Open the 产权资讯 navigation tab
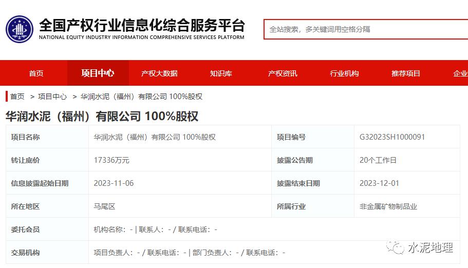The height and width of the screenshot is (268, 468). pos(283,73)
